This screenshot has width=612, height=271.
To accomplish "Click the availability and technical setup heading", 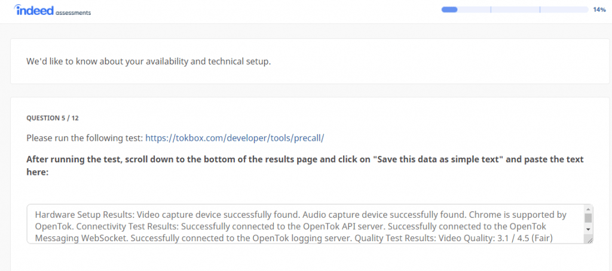I will click(148, 61).
